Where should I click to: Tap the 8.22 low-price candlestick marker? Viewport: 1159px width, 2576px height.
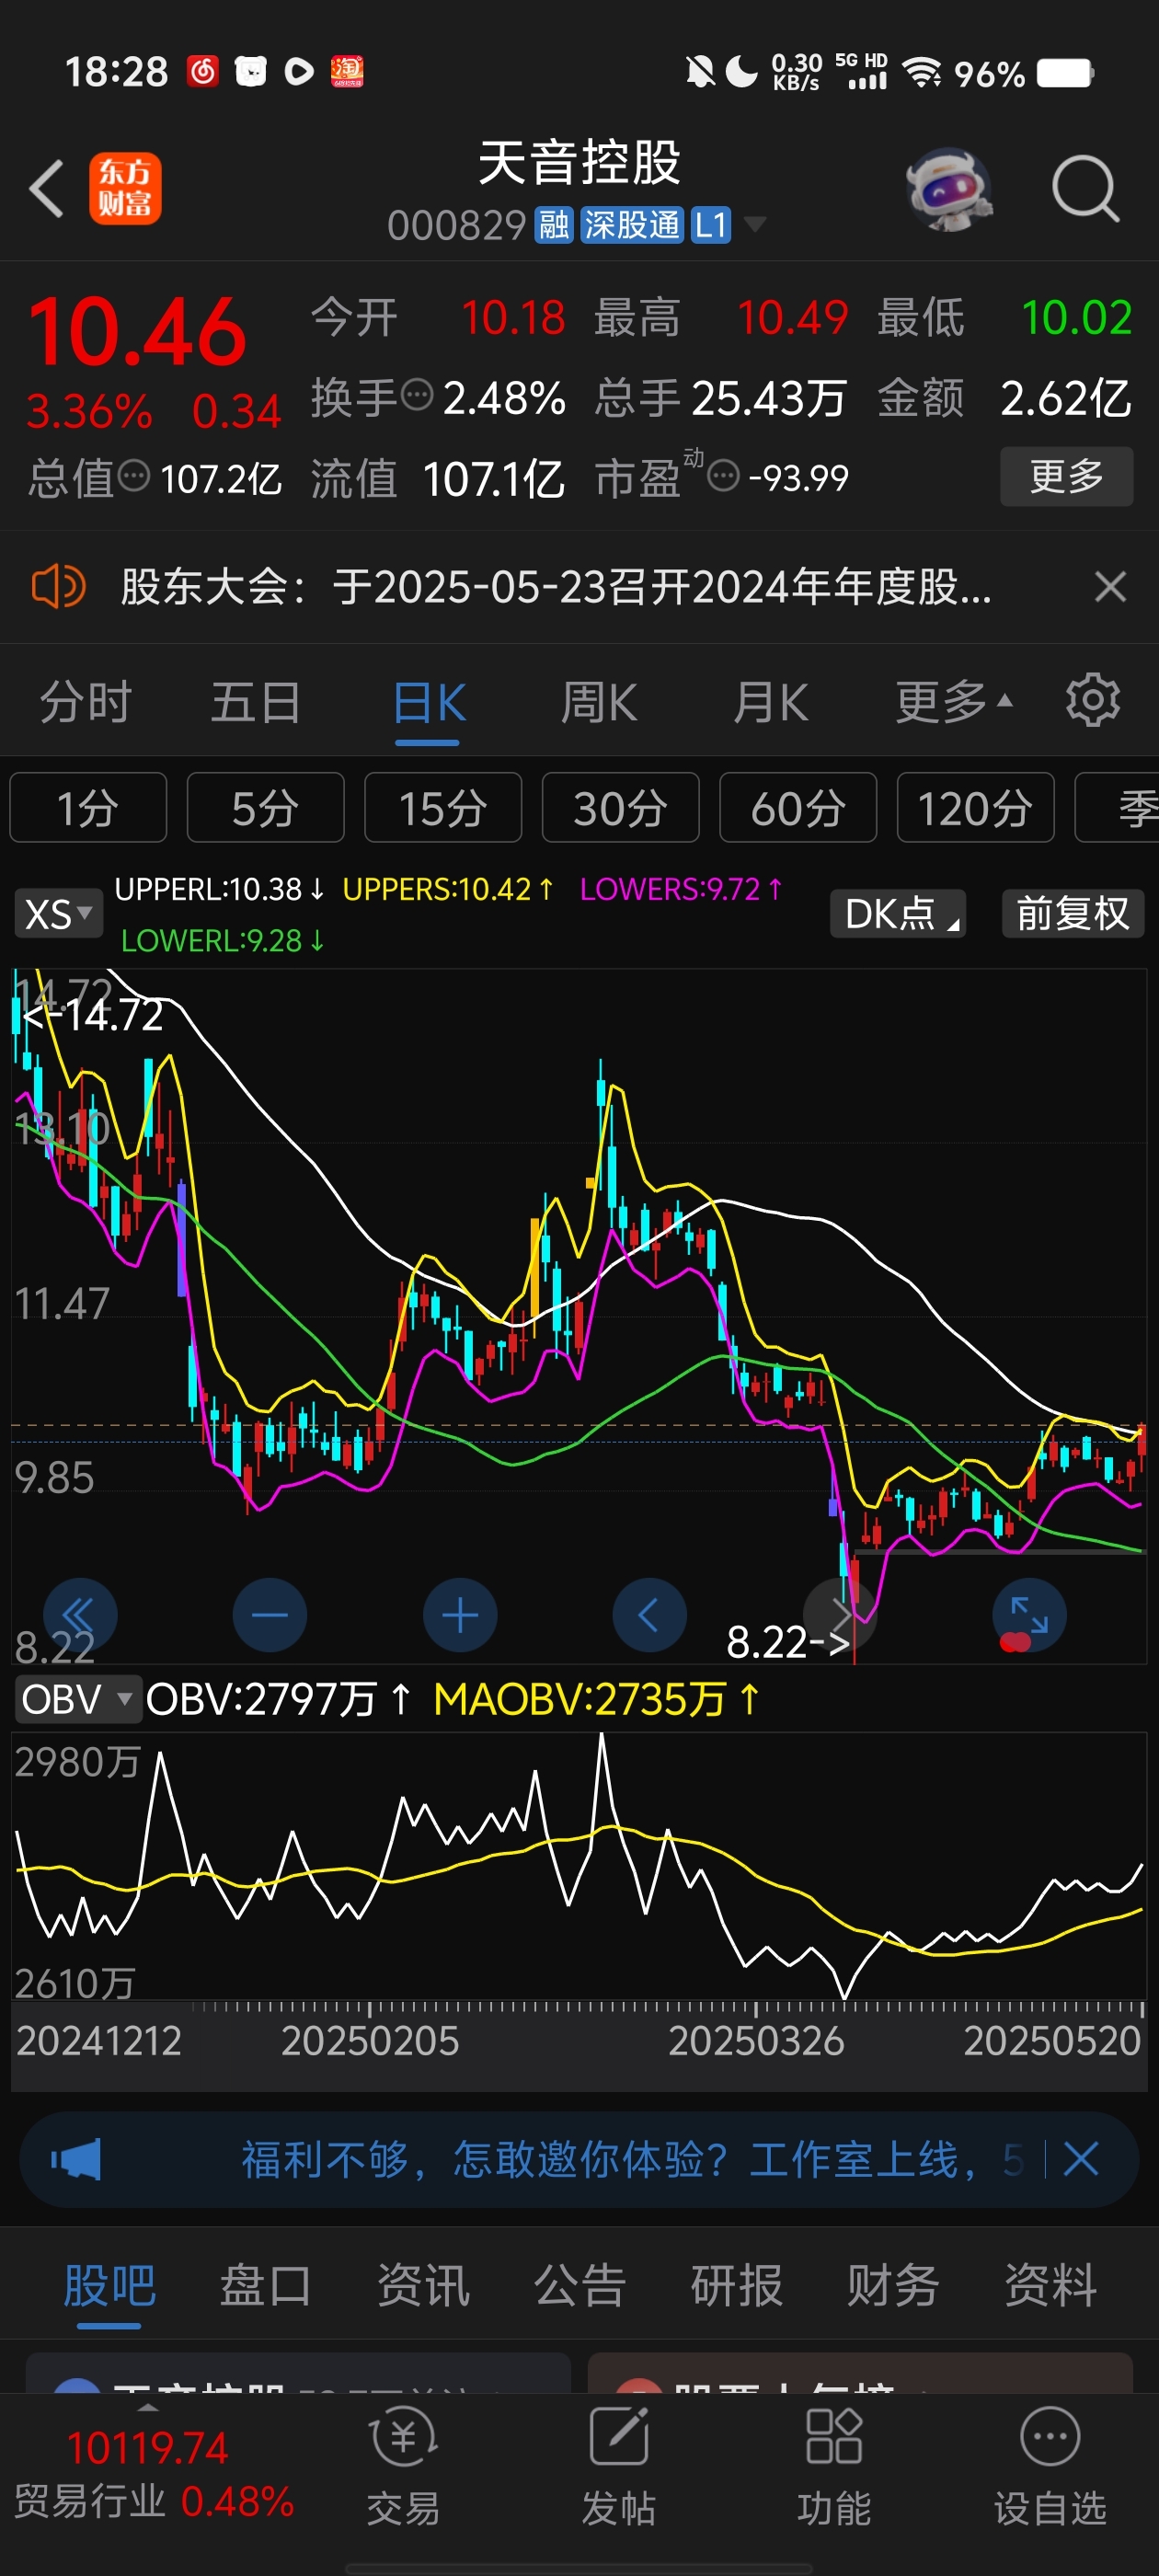pos(787,1642)
